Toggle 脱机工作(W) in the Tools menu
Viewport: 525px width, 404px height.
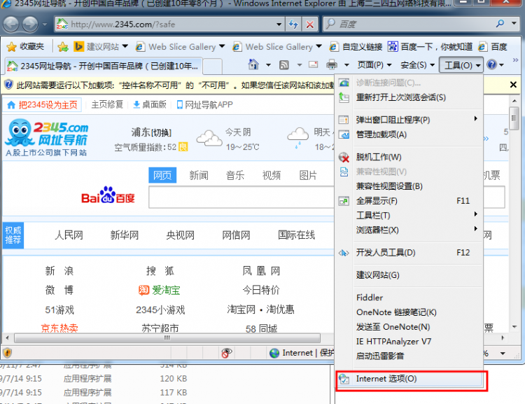click(409, 157)
